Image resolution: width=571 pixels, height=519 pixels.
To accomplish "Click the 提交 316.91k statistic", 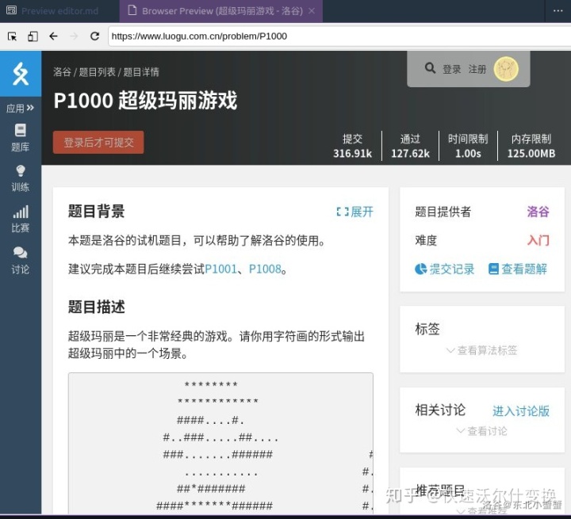I will (352, 146).
